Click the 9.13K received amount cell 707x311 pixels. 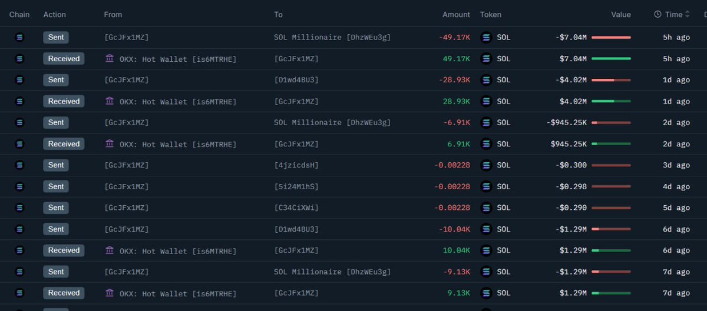tap(459, 293)
